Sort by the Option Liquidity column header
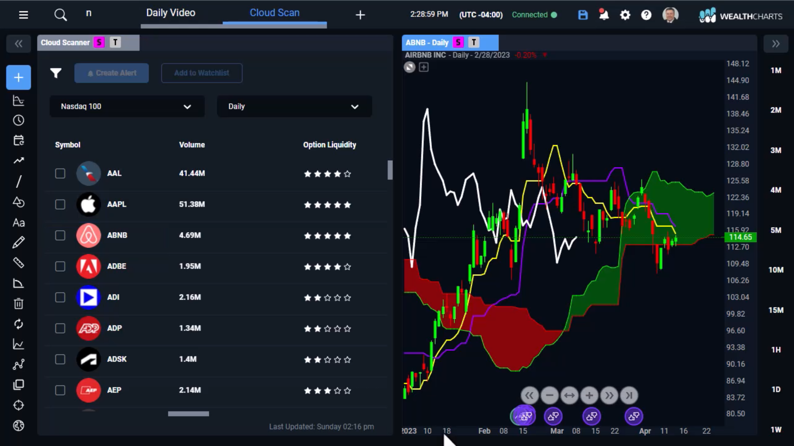The width and height of the screenshot is (794, 446). tap(330, 145)
